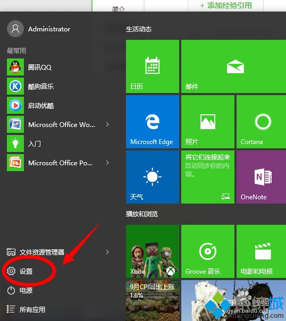Open Tencent QQ penguin icon
286x321 pixels.
point(15,67)
